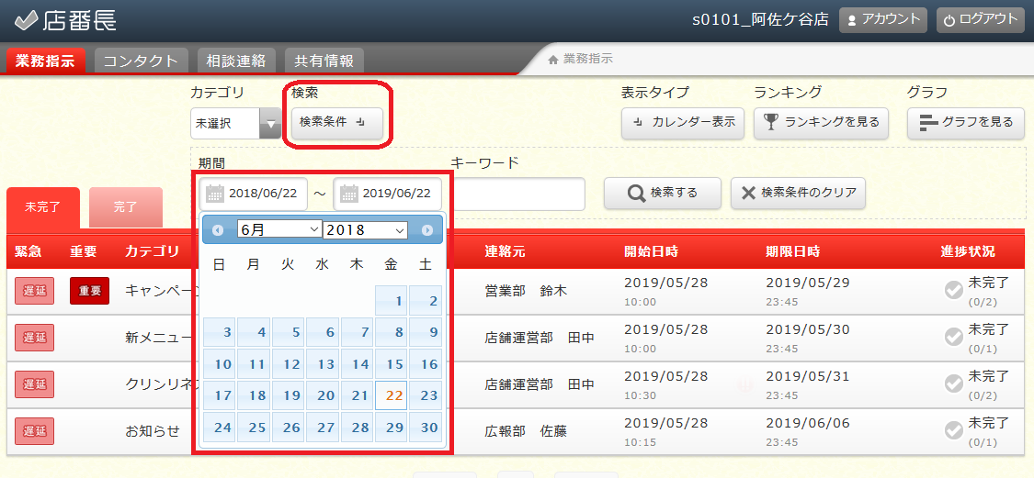Click the 重要 column header
This screenshot has height=478, width=1034.
coord(83,250)
